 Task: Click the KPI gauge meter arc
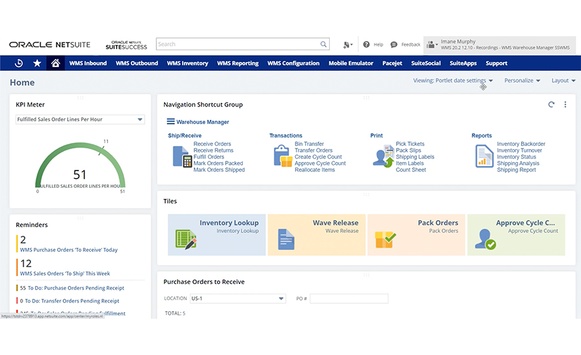tap(80, 163)
